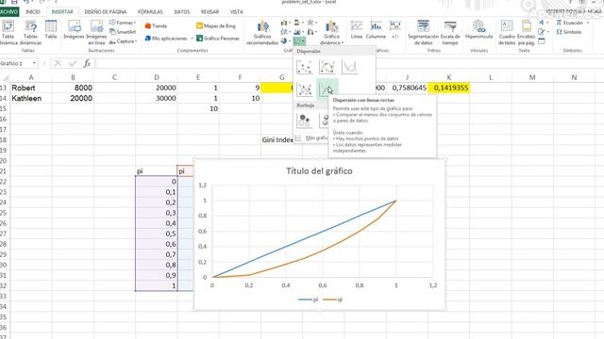Insert a SmartArt graphic

pyautogui.click(x=123, y=32)
